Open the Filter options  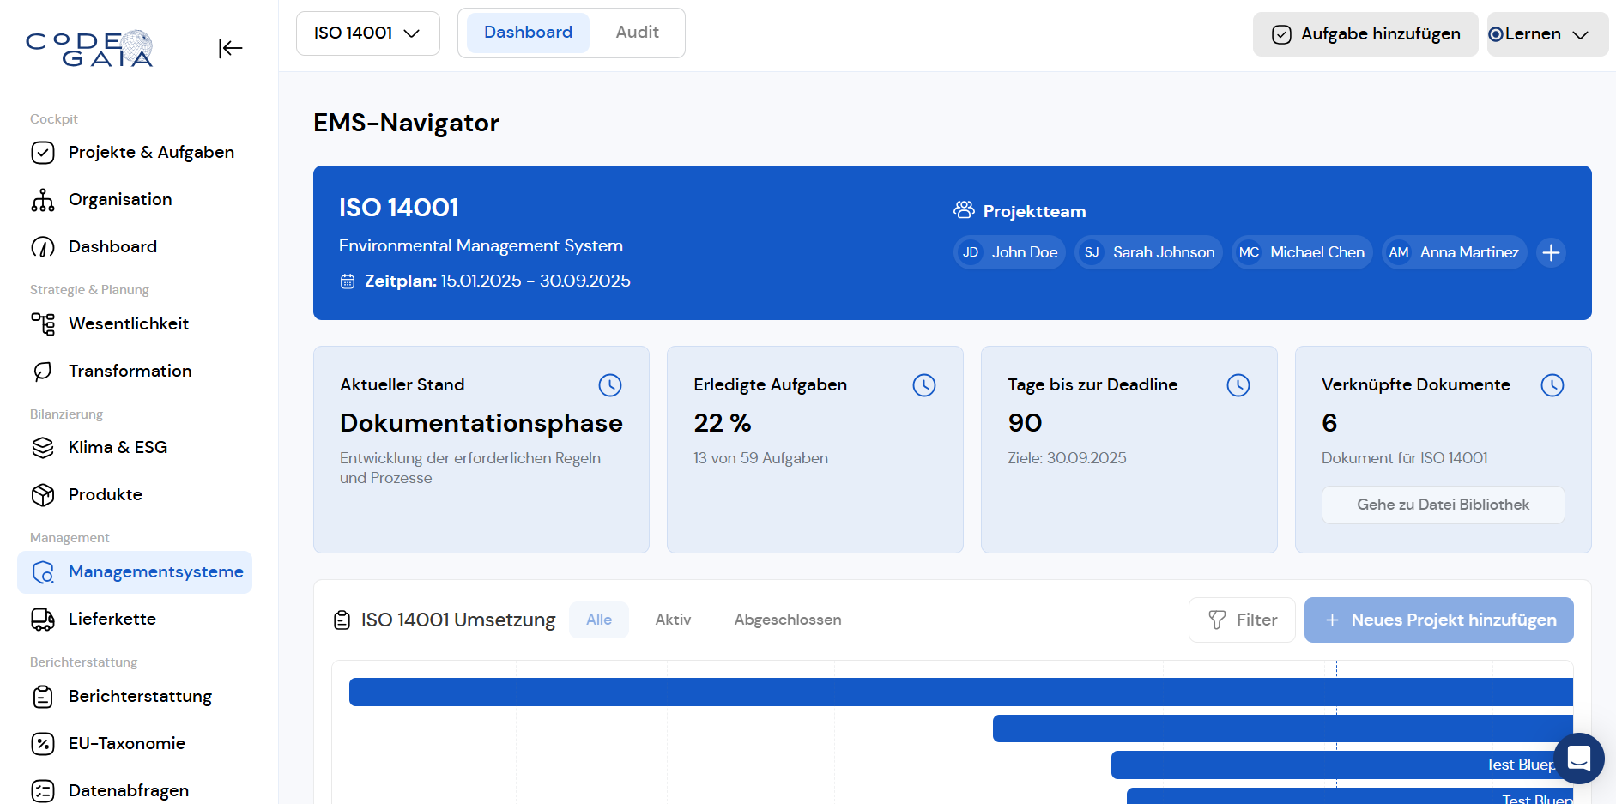point(1242,620)
